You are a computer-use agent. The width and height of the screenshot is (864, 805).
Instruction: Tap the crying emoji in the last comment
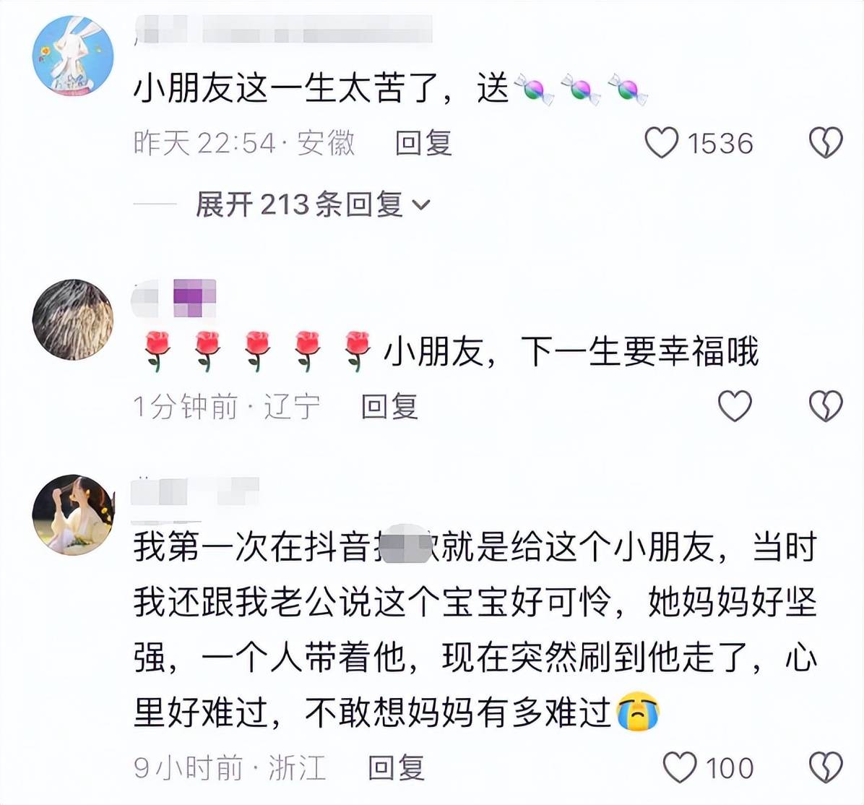[638, 713]
